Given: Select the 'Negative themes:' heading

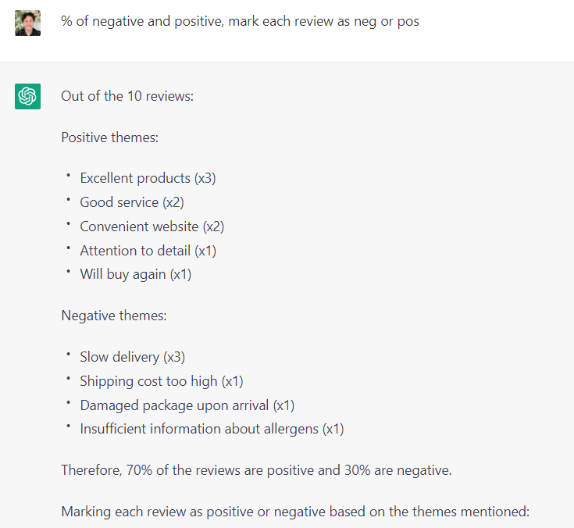Looking at the screenshot, I should (x=113, y=316).
